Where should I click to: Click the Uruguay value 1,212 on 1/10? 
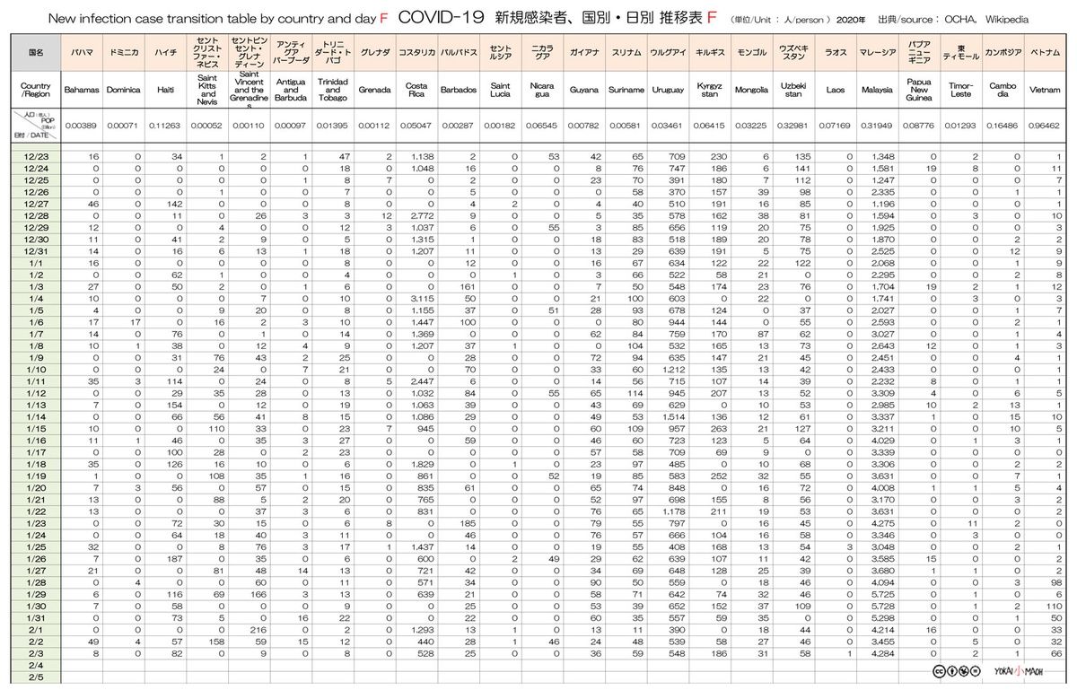tap(674, 370)
